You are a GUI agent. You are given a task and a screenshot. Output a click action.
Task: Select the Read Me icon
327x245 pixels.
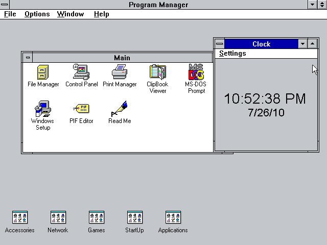click(x=120, y=109)
